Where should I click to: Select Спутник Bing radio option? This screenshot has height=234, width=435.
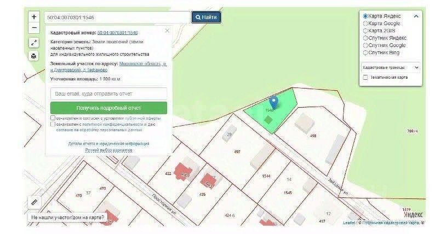click(x=365, y=52)
